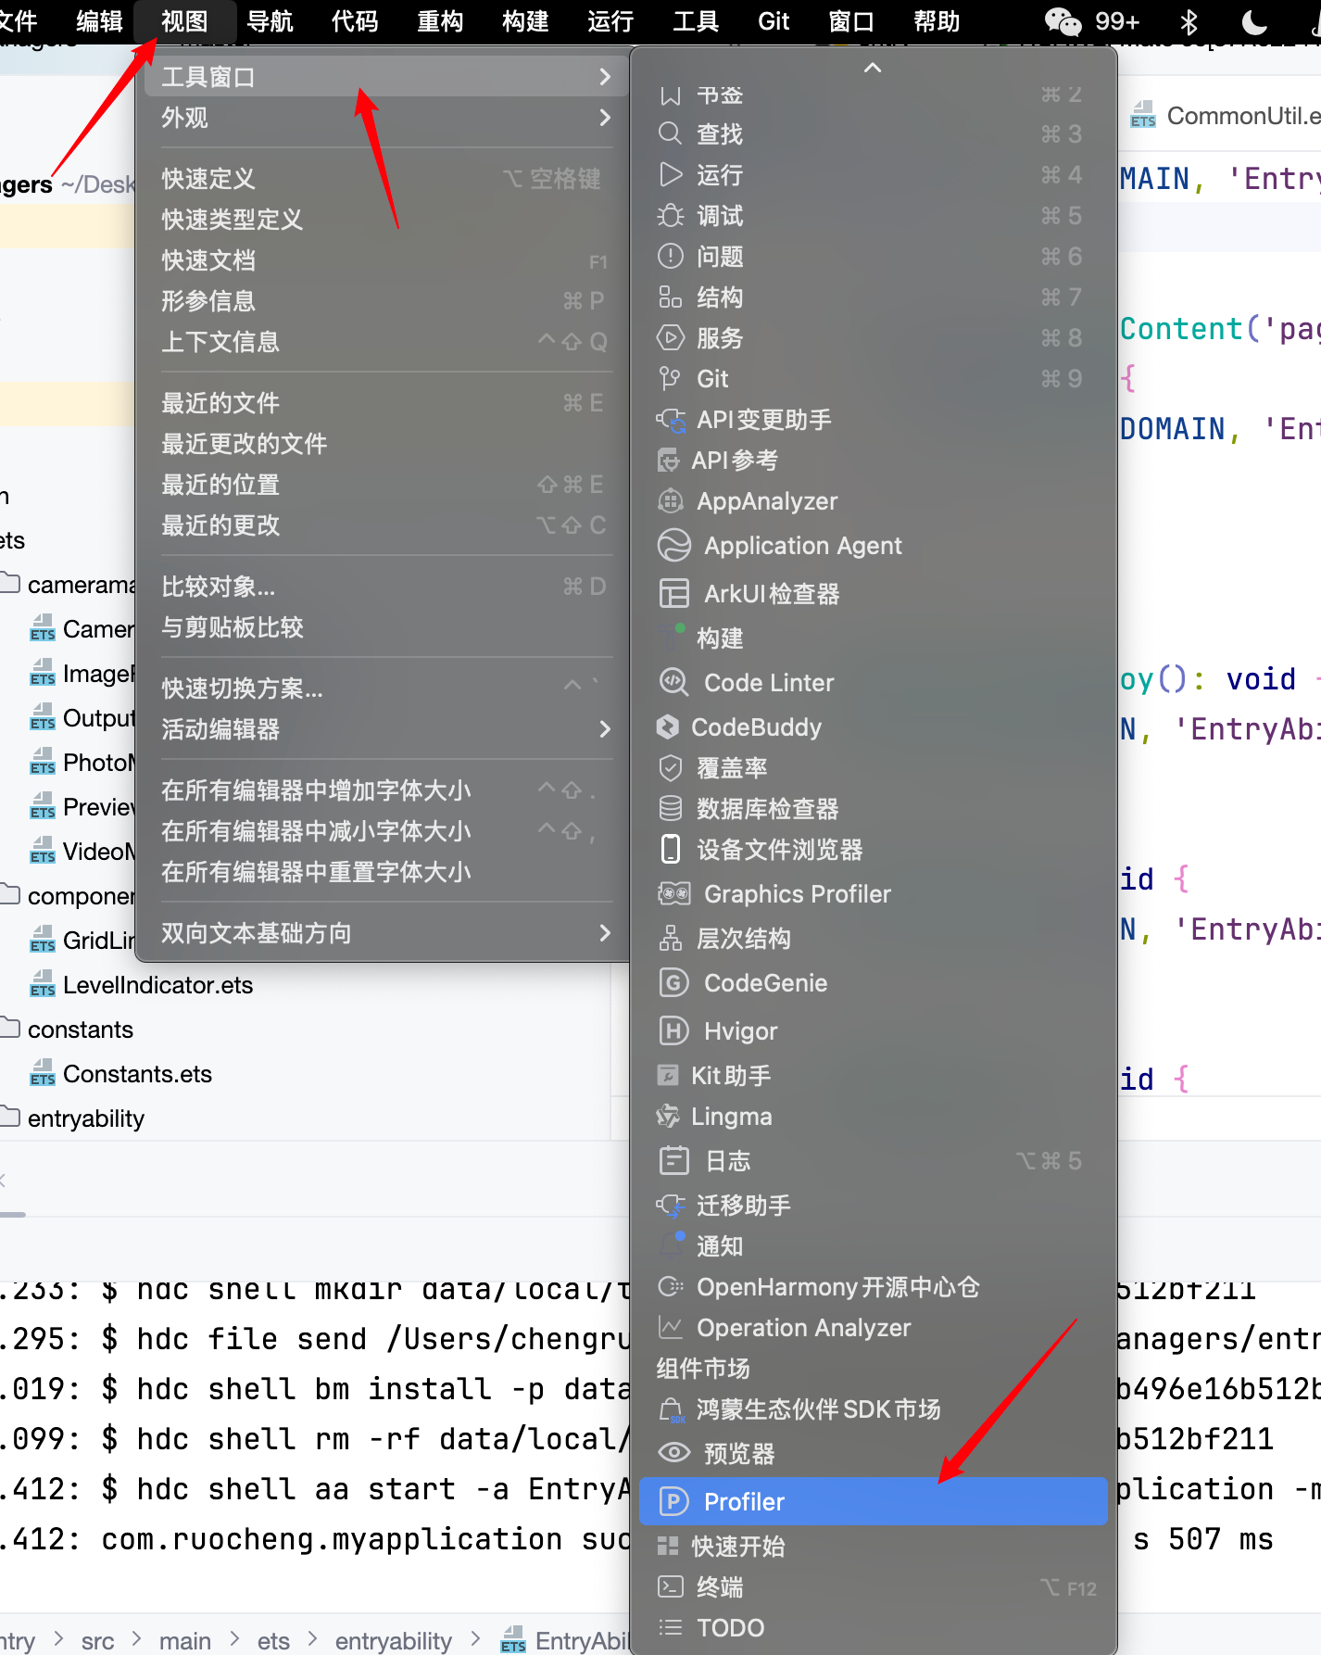Open the 窗口 menu

(851, 21)
